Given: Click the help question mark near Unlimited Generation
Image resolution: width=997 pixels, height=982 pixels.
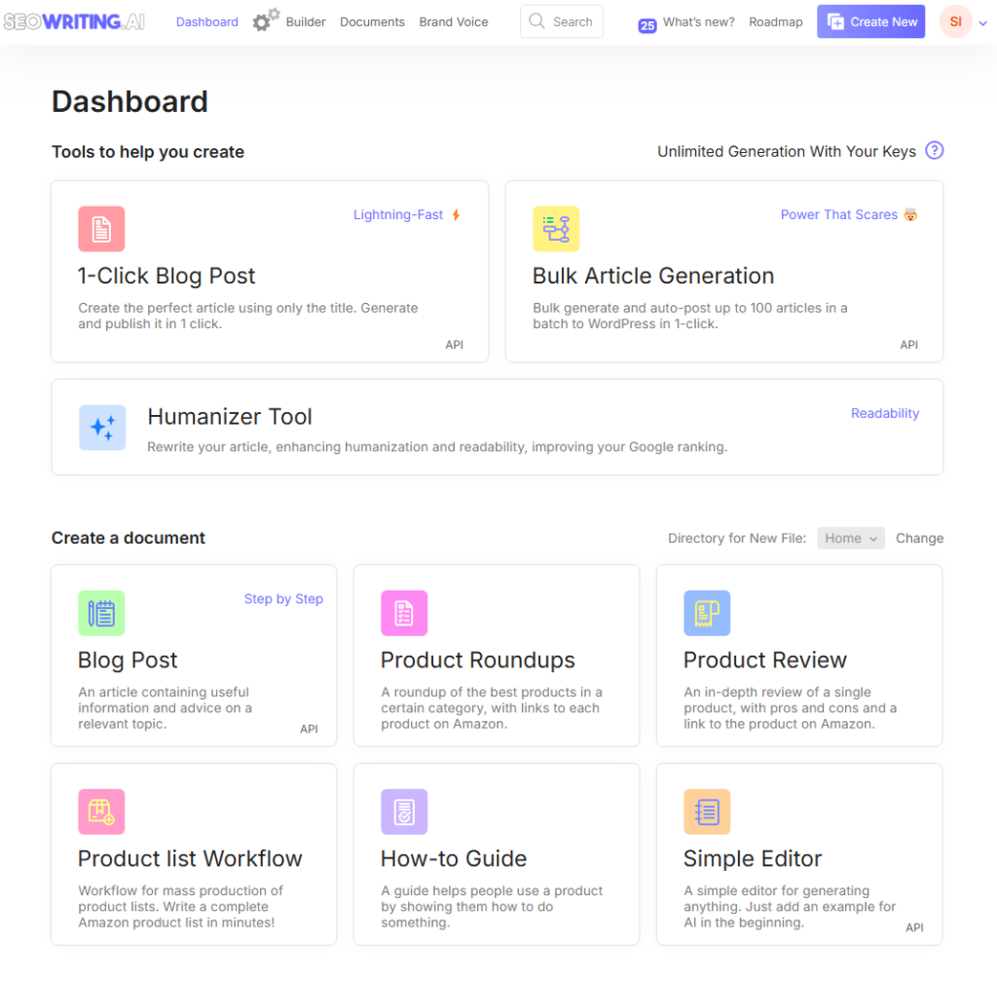Looking at the screenshot, I should (934, 151).
